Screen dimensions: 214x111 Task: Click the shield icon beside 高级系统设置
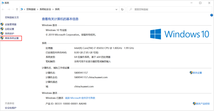click(2, 38)
